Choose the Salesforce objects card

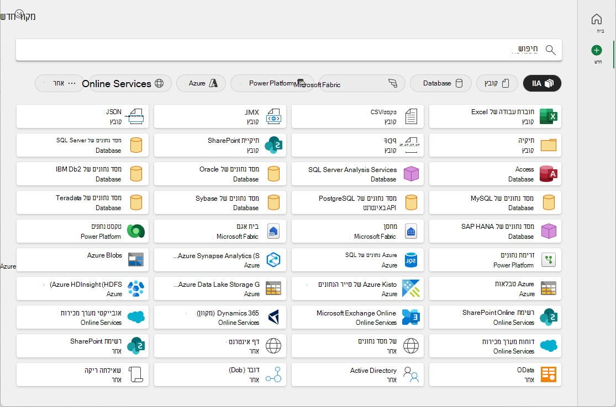click(x=82, y=317)
